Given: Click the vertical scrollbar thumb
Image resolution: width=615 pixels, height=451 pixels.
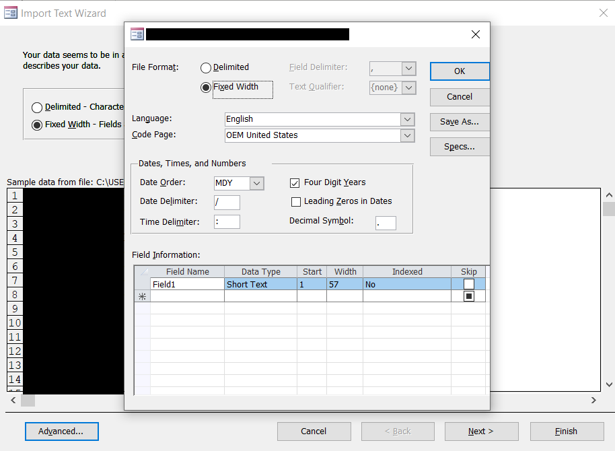Looking at the screenshot, I should [x=609, y=209].
